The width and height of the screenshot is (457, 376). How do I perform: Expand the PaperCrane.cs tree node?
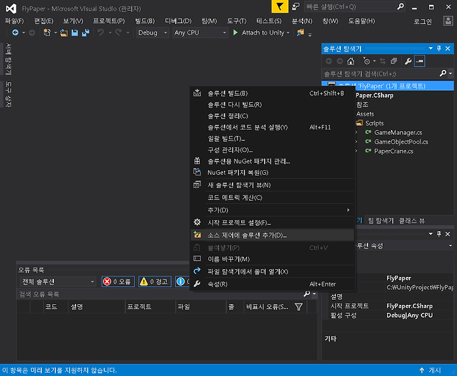pyautogui.click(x=356, y=151)
